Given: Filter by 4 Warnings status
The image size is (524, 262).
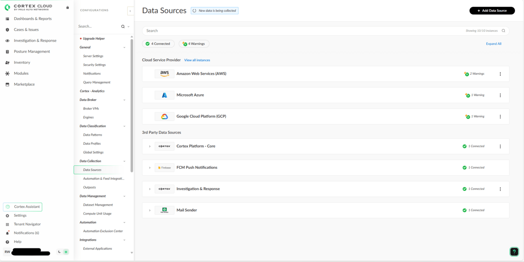Looking at the screenshot, I should (x=194, y=44).
